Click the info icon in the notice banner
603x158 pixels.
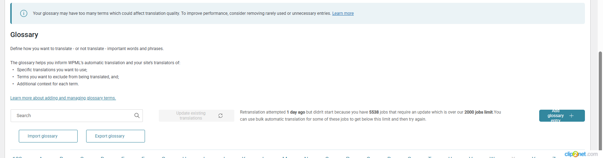(24, 13)
